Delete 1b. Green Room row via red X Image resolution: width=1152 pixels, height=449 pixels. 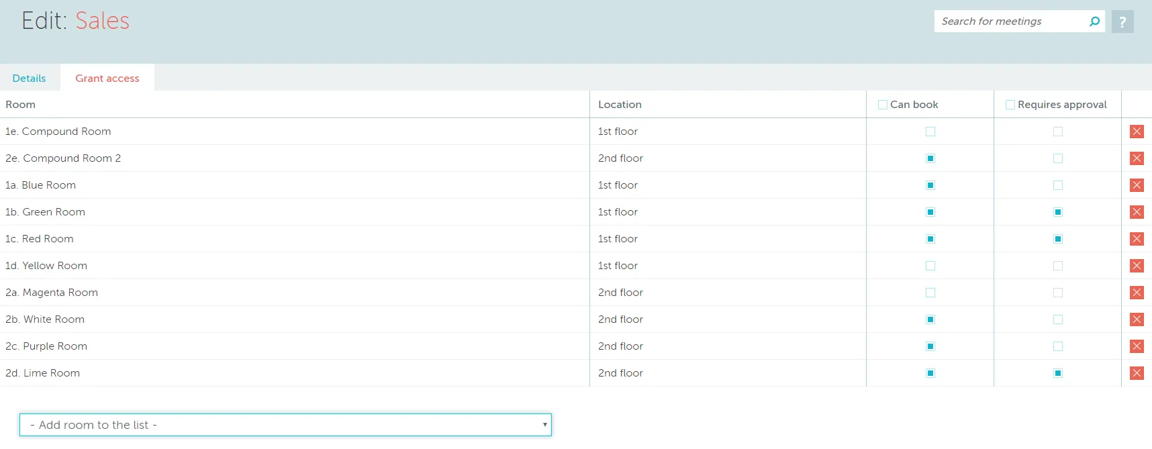pos(1137,212)
